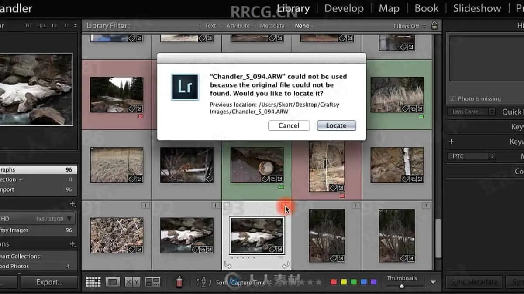This screenshot has width=524, height=294.
Task: Rotate selected photo clockwise
Action: (x=286, y=265)
